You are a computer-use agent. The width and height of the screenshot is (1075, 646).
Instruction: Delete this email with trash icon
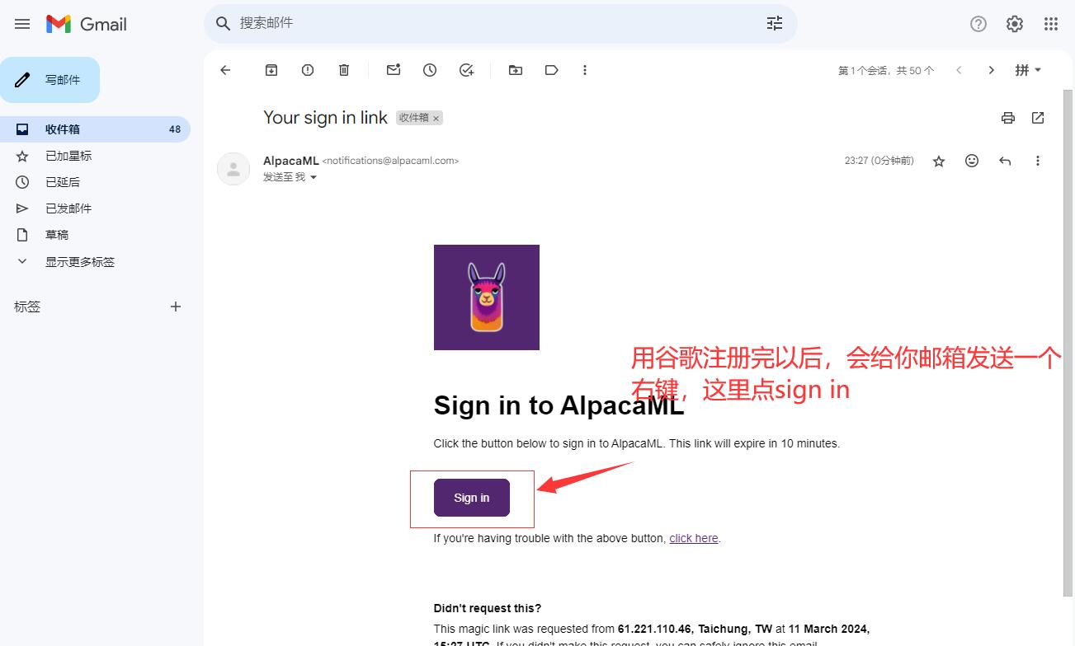(344, 70)
